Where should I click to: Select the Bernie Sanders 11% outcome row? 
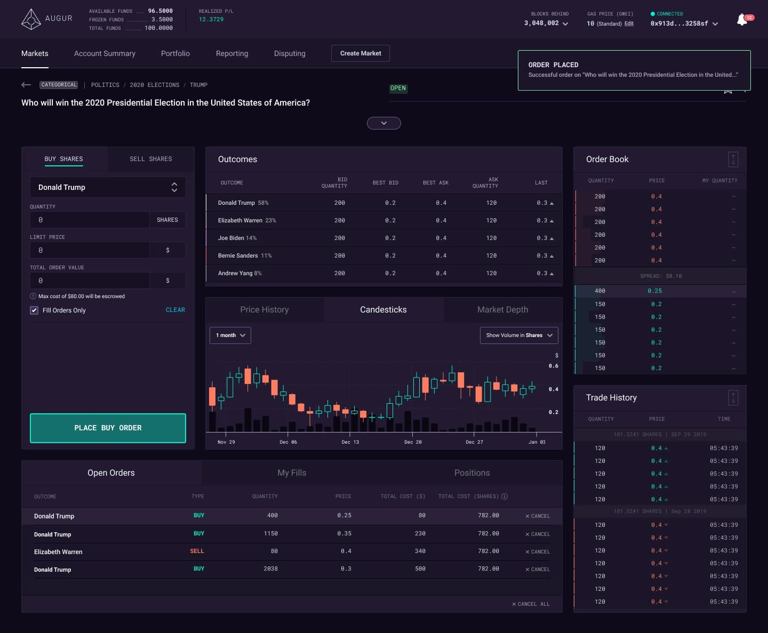[x=384, y=255]
